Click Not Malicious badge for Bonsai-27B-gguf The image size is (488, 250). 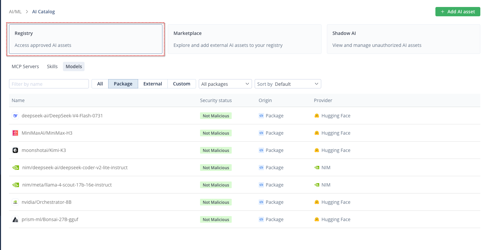216,219
